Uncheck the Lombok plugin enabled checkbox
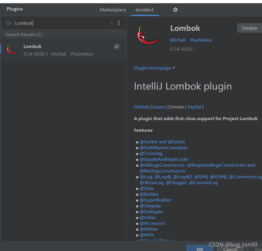Image resolution: width=262 pixels, height=251 pixels. [x=117, y=47]
